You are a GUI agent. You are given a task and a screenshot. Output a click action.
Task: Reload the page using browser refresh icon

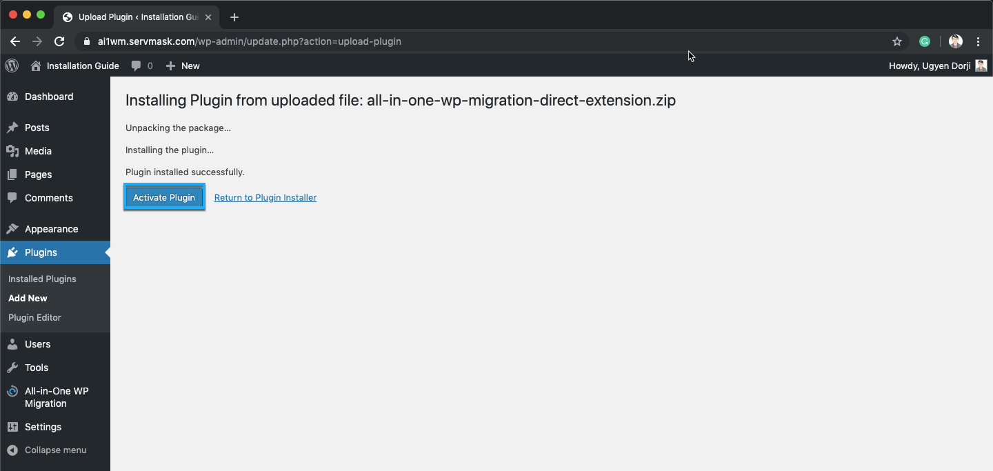click(59, 41)
